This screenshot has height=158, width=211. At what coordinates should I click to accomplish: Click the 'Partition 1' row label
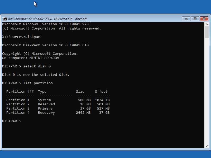click(18, 100)
